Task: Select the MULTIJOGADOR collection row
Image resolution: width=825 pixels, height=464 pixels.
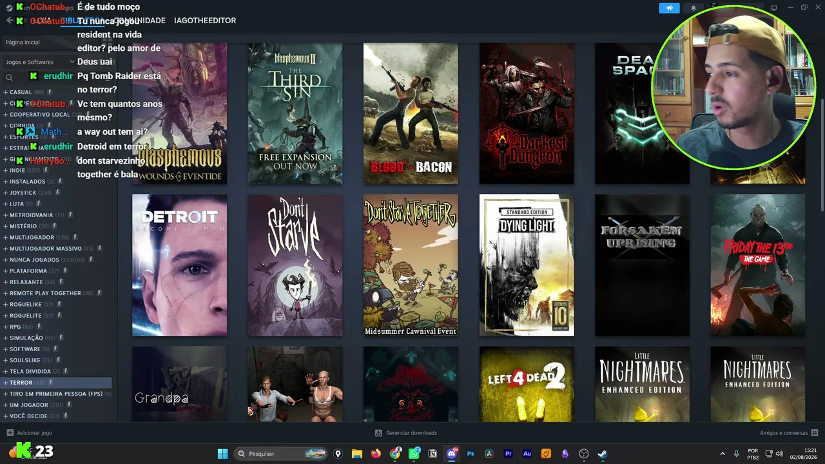Action: [x=57, y=237]
